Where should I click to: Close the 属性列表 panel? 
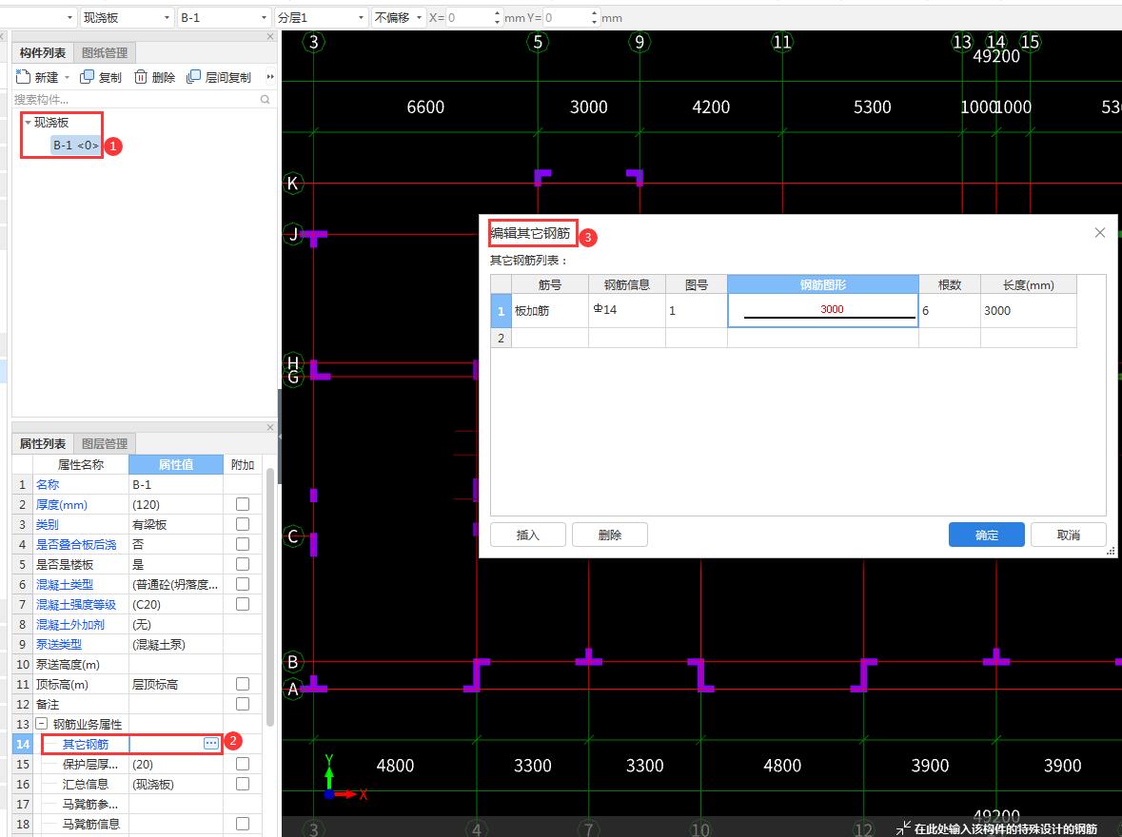[x=269, y=427]
